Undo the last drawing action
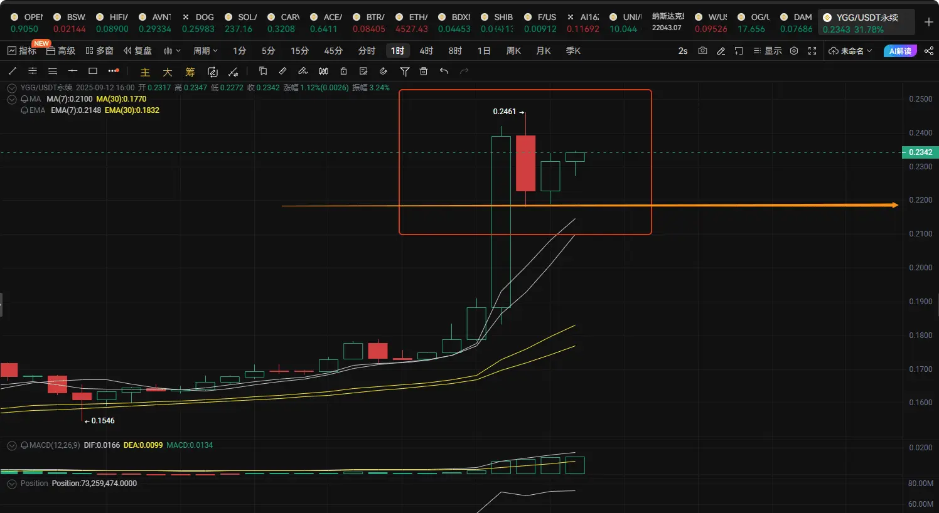The height and width of the screenshot is (513, 939). click(444, 71)
